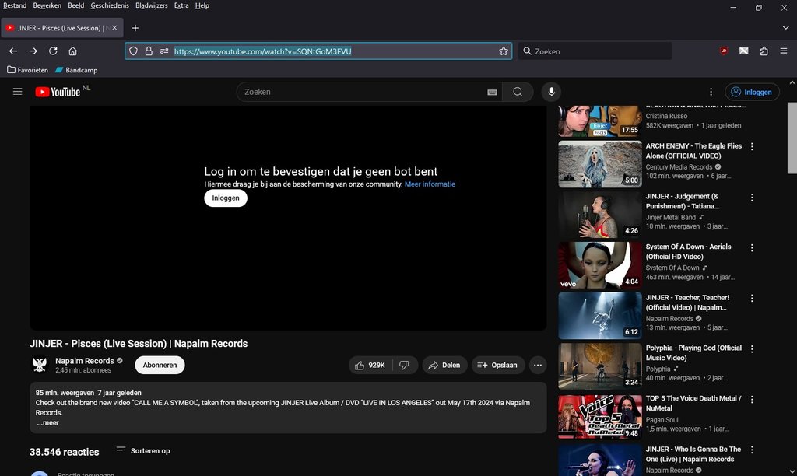Close the JINJER - Pisces tab
The image size is (797, 476).
point(114,28)
